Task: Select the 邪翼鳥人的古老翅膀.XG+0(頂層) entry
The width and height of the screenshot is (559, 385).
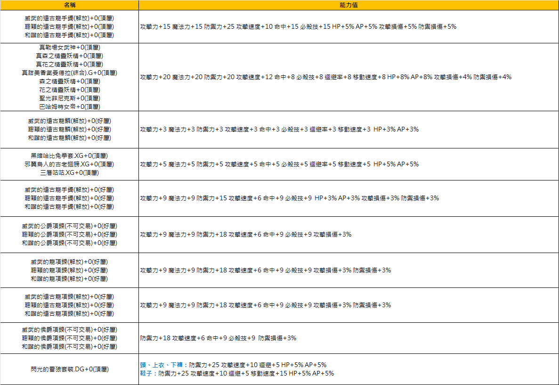Action: tap(70, 164)
